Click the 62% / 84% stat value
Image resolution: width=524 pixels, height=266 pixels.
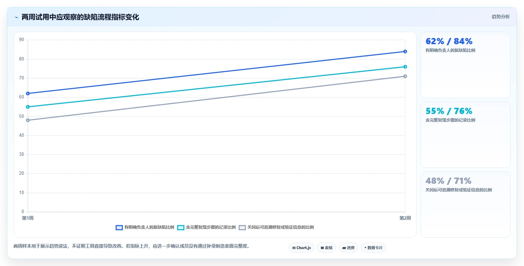[449, 41]
